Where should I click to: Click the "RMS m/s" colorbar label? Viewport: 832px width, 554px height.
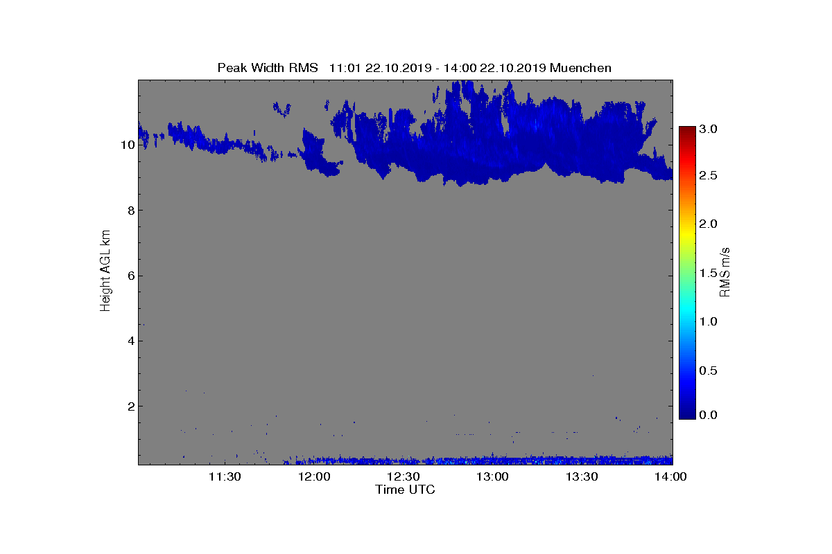tap(725, 271)
